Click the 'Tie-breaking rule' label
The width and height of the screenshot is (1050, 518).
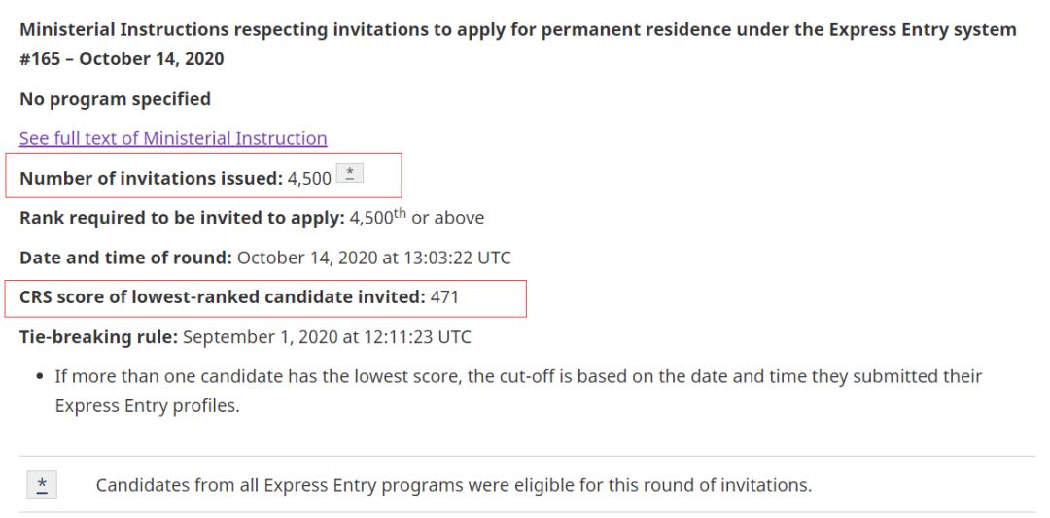pos(98,337)
